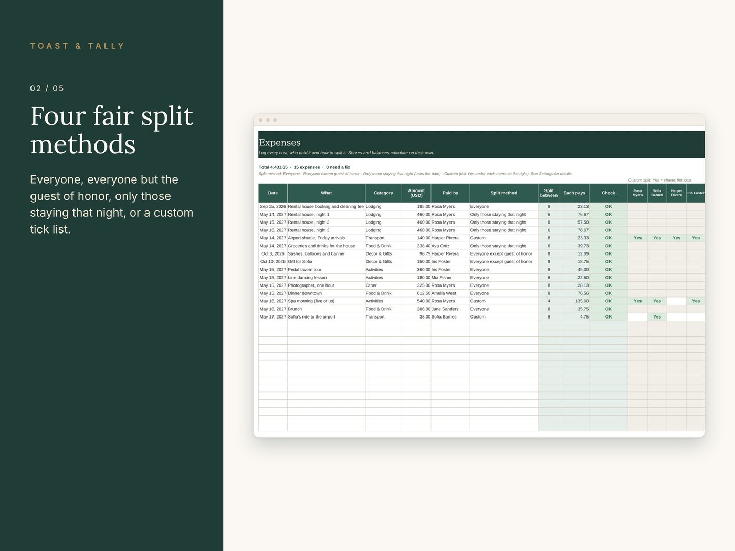
Task: Click the middle gray window dot
Action: coord(268,120)
